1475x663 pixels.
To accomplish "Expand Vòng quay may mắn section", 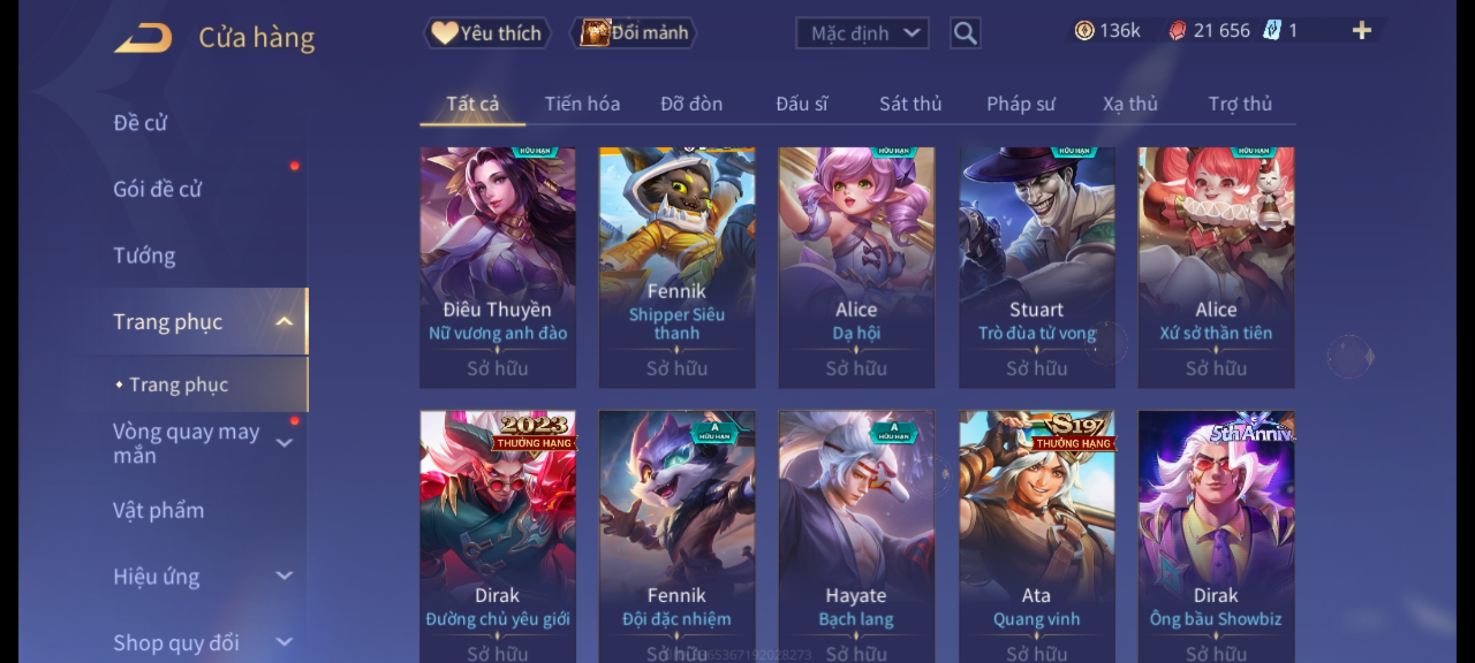I will coord(284,443).
